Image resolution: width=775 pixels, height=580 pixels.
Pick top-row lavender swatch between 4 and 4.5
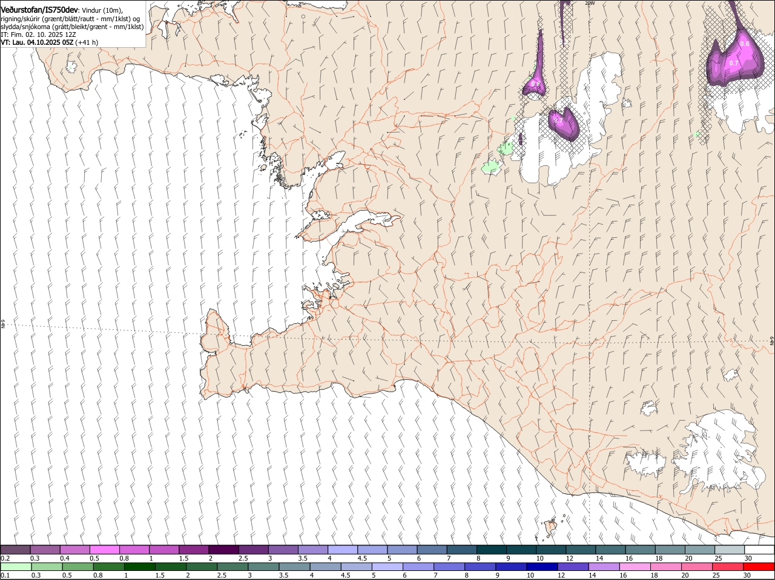342,550
